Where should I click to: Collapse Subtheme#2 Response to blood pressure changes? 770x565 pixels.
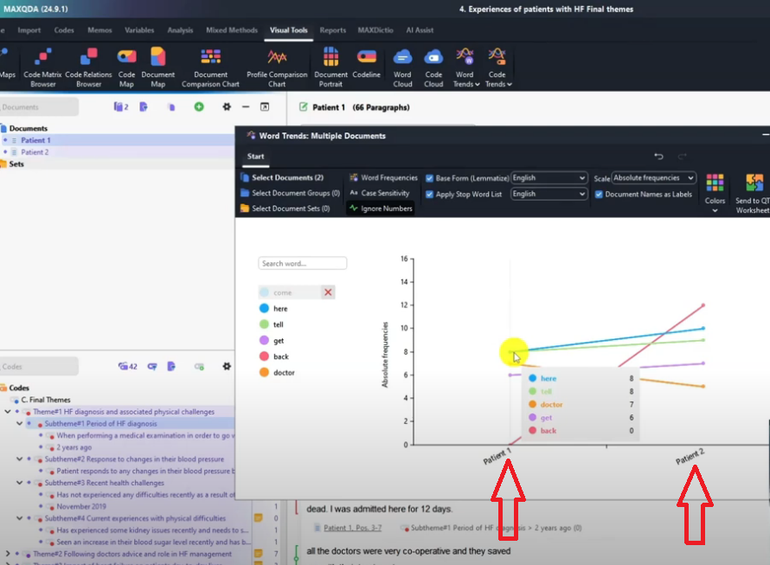point(20,459)
